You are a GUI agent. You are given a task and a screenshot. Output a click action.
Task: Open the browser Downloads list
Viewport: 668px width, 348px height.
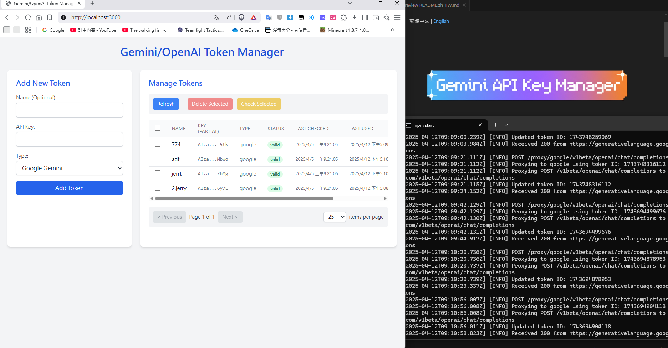(354, 17)
